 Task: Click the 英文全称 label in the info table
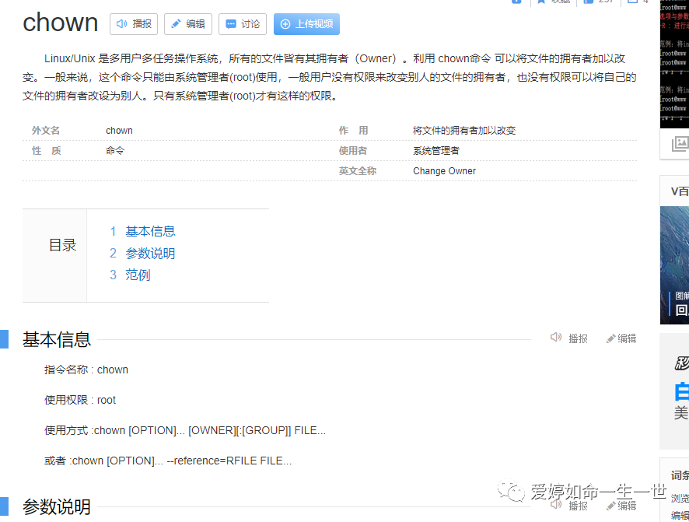pos(358,171)
